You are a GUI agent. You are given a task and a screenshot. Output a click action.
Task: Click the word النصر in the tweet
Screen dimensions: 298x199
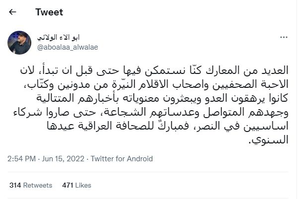pos(209,126)
